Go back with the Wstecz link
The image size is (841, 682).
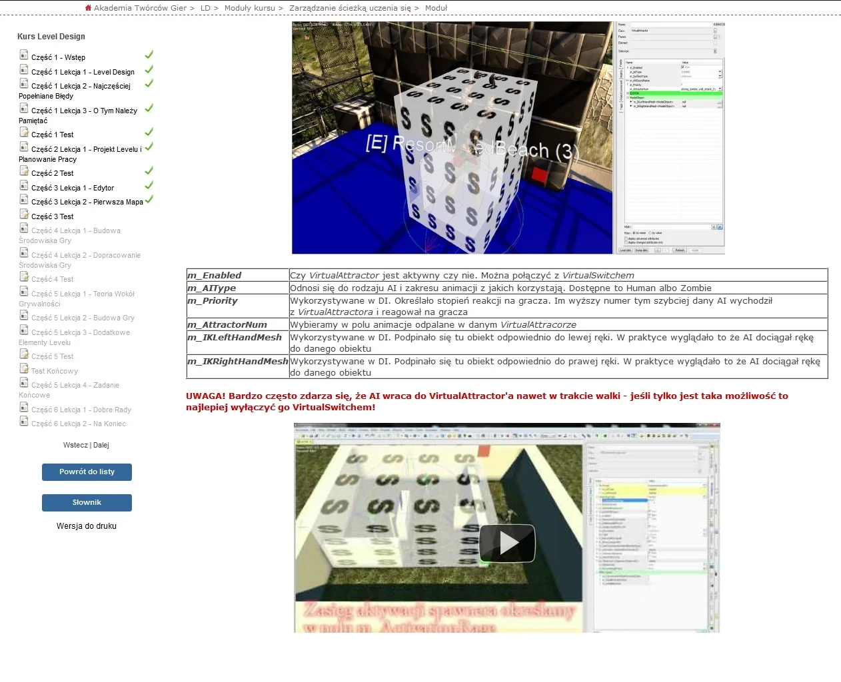[x=75, y=445]
